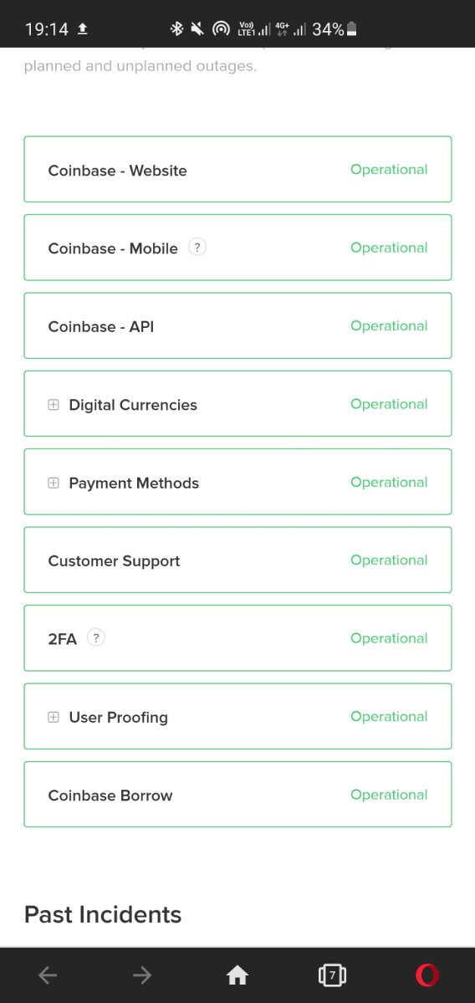Screen dimensions: 475x1003
Task: Show help tooltip next to 2FA
Action: pyautogui.click(x=96, y=637)
